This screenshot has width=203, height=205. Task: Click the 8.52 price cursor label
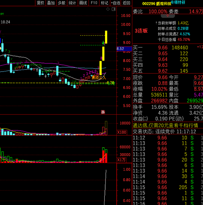point(124,49)
